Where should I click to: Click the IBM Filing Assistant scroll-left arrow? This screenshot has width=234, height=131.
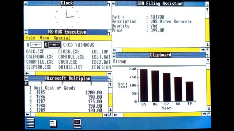pos(114,50)
